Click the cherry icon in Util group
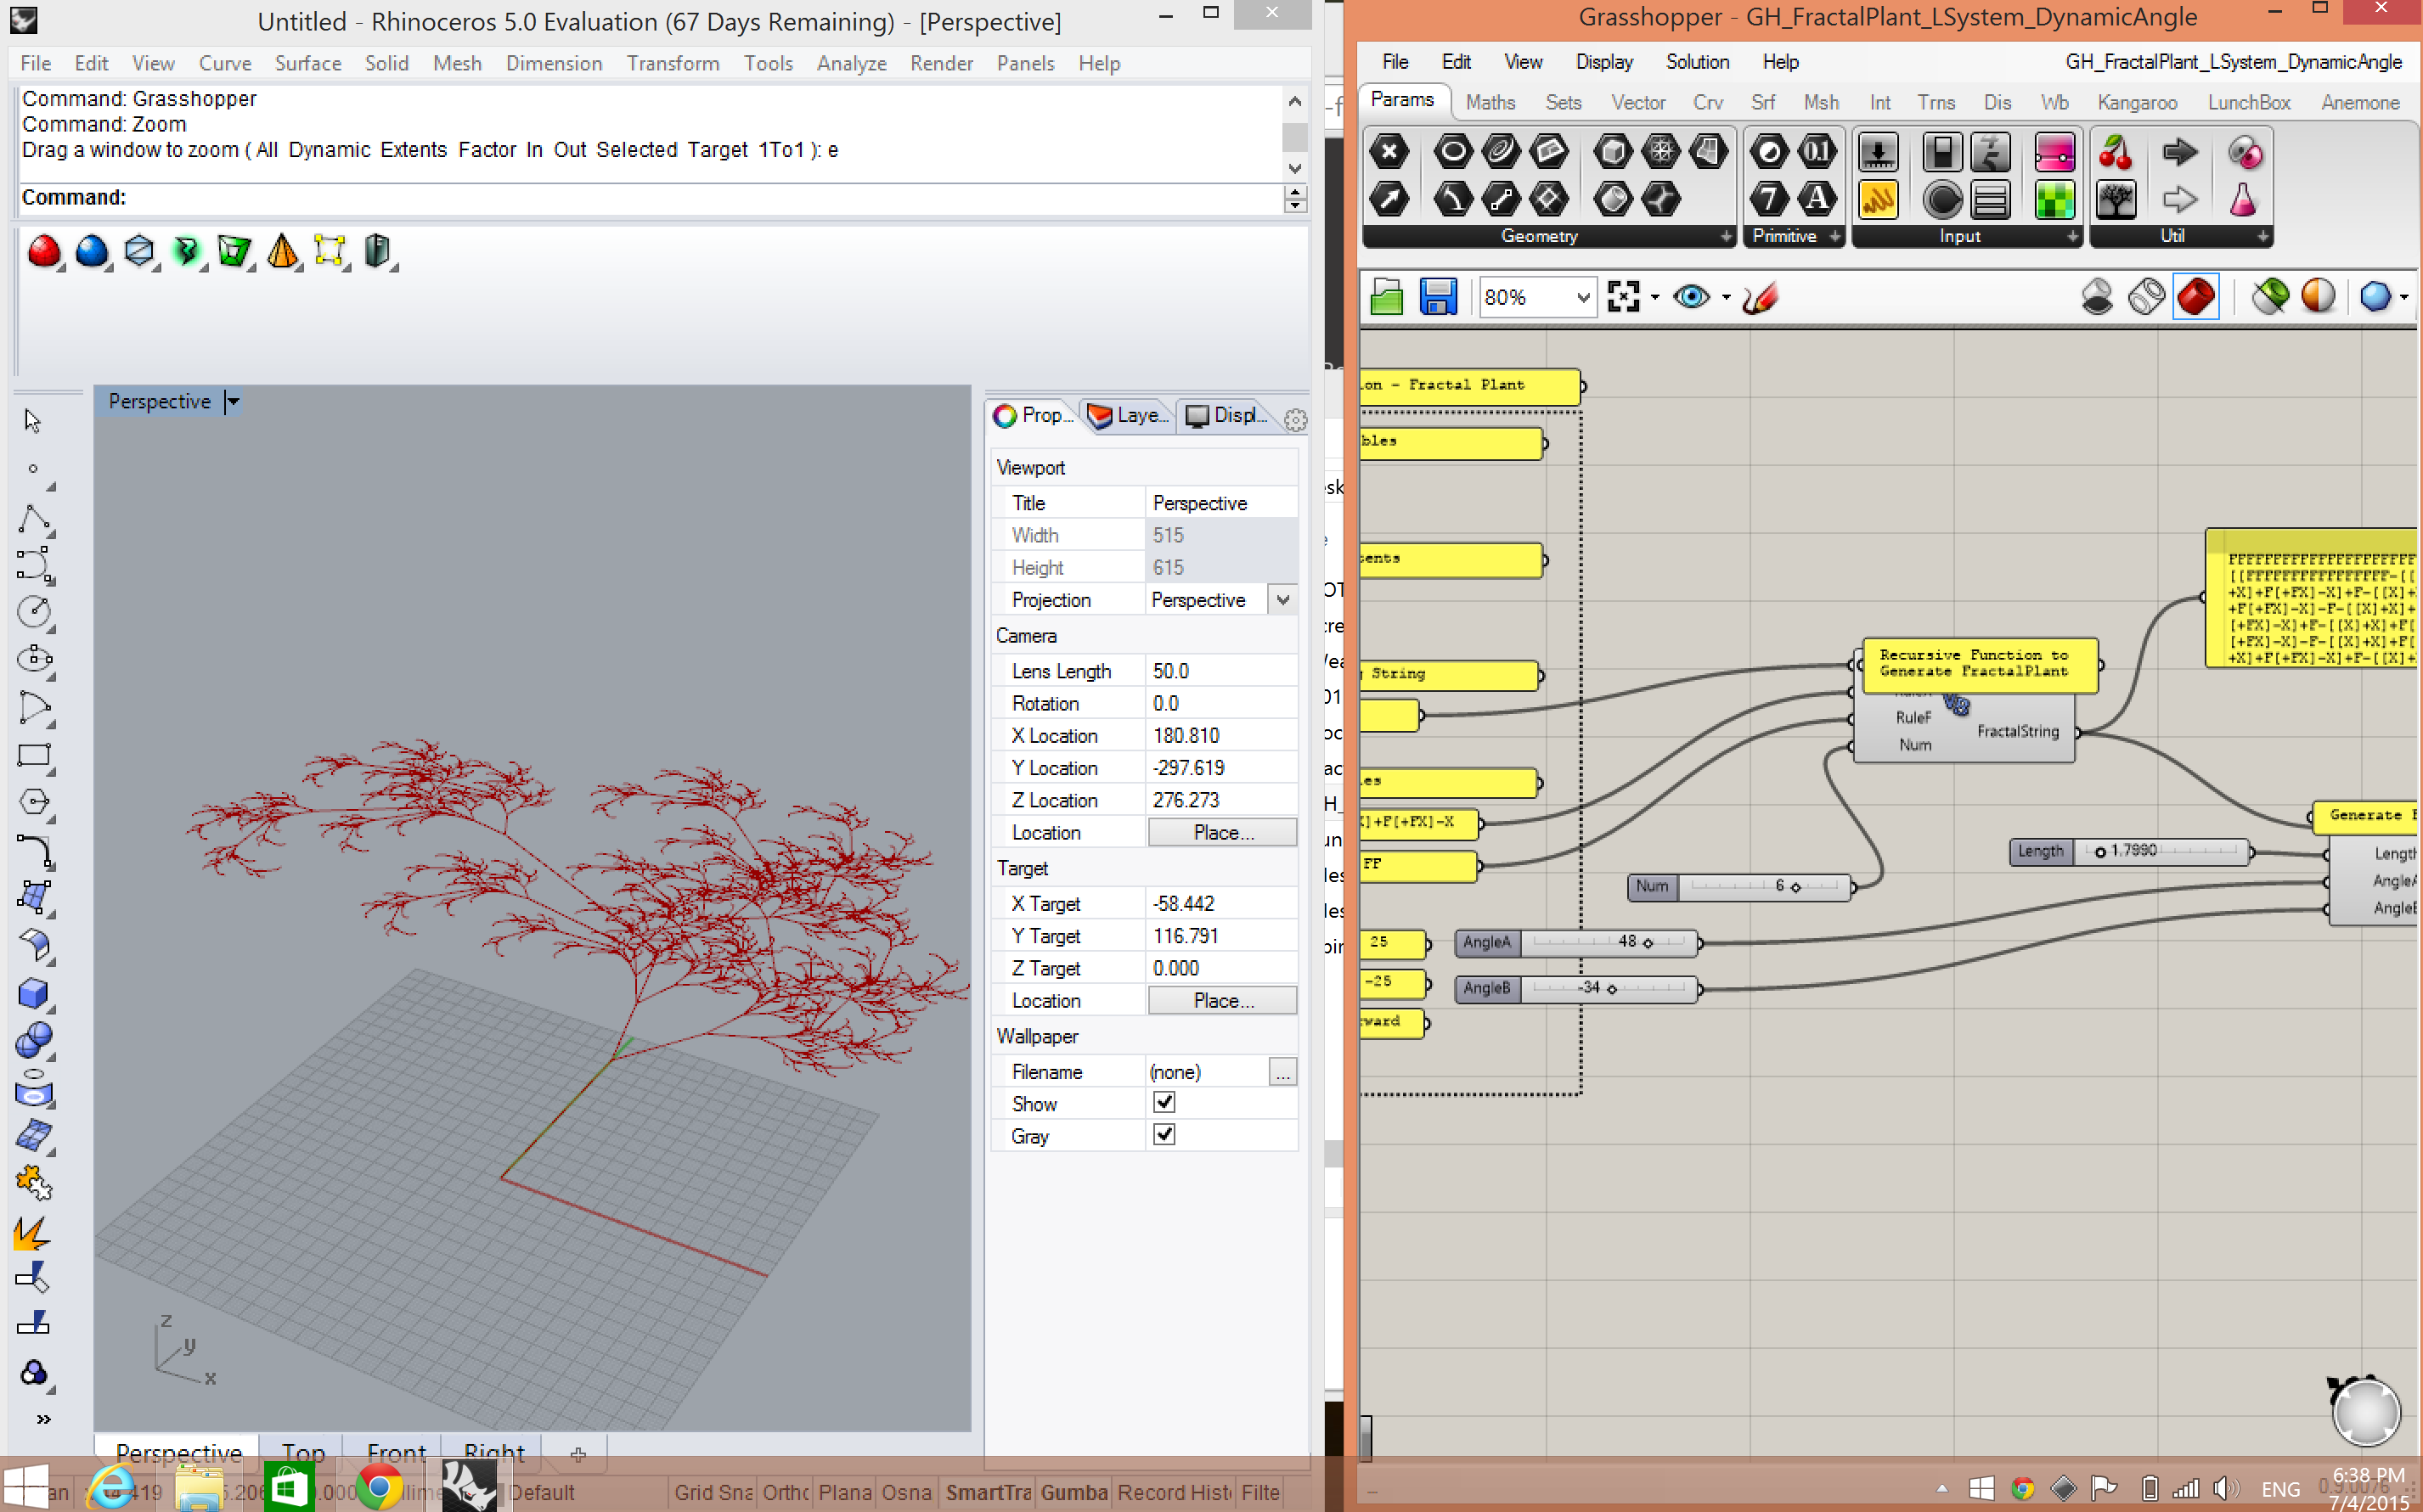 (2115, 153)
